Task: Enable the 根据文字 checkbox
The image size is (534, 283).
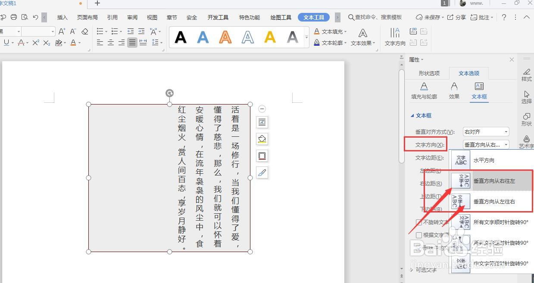Action: pyautogui.click(x=420, y=235)
